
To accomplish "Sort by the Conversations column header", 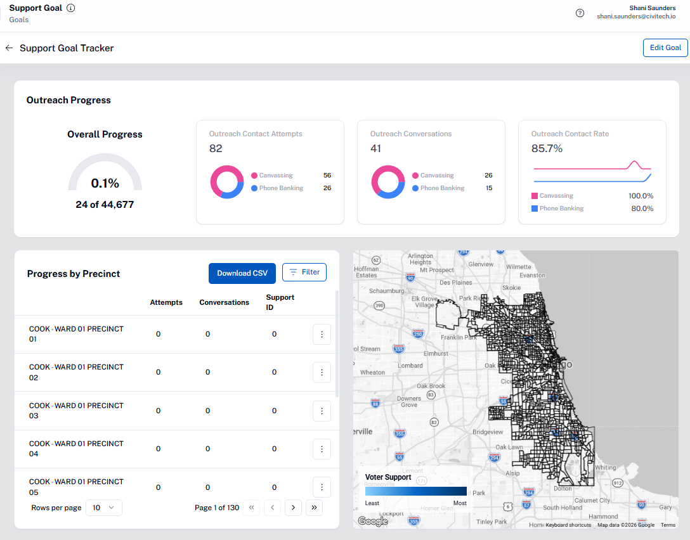I will point(224,302).
